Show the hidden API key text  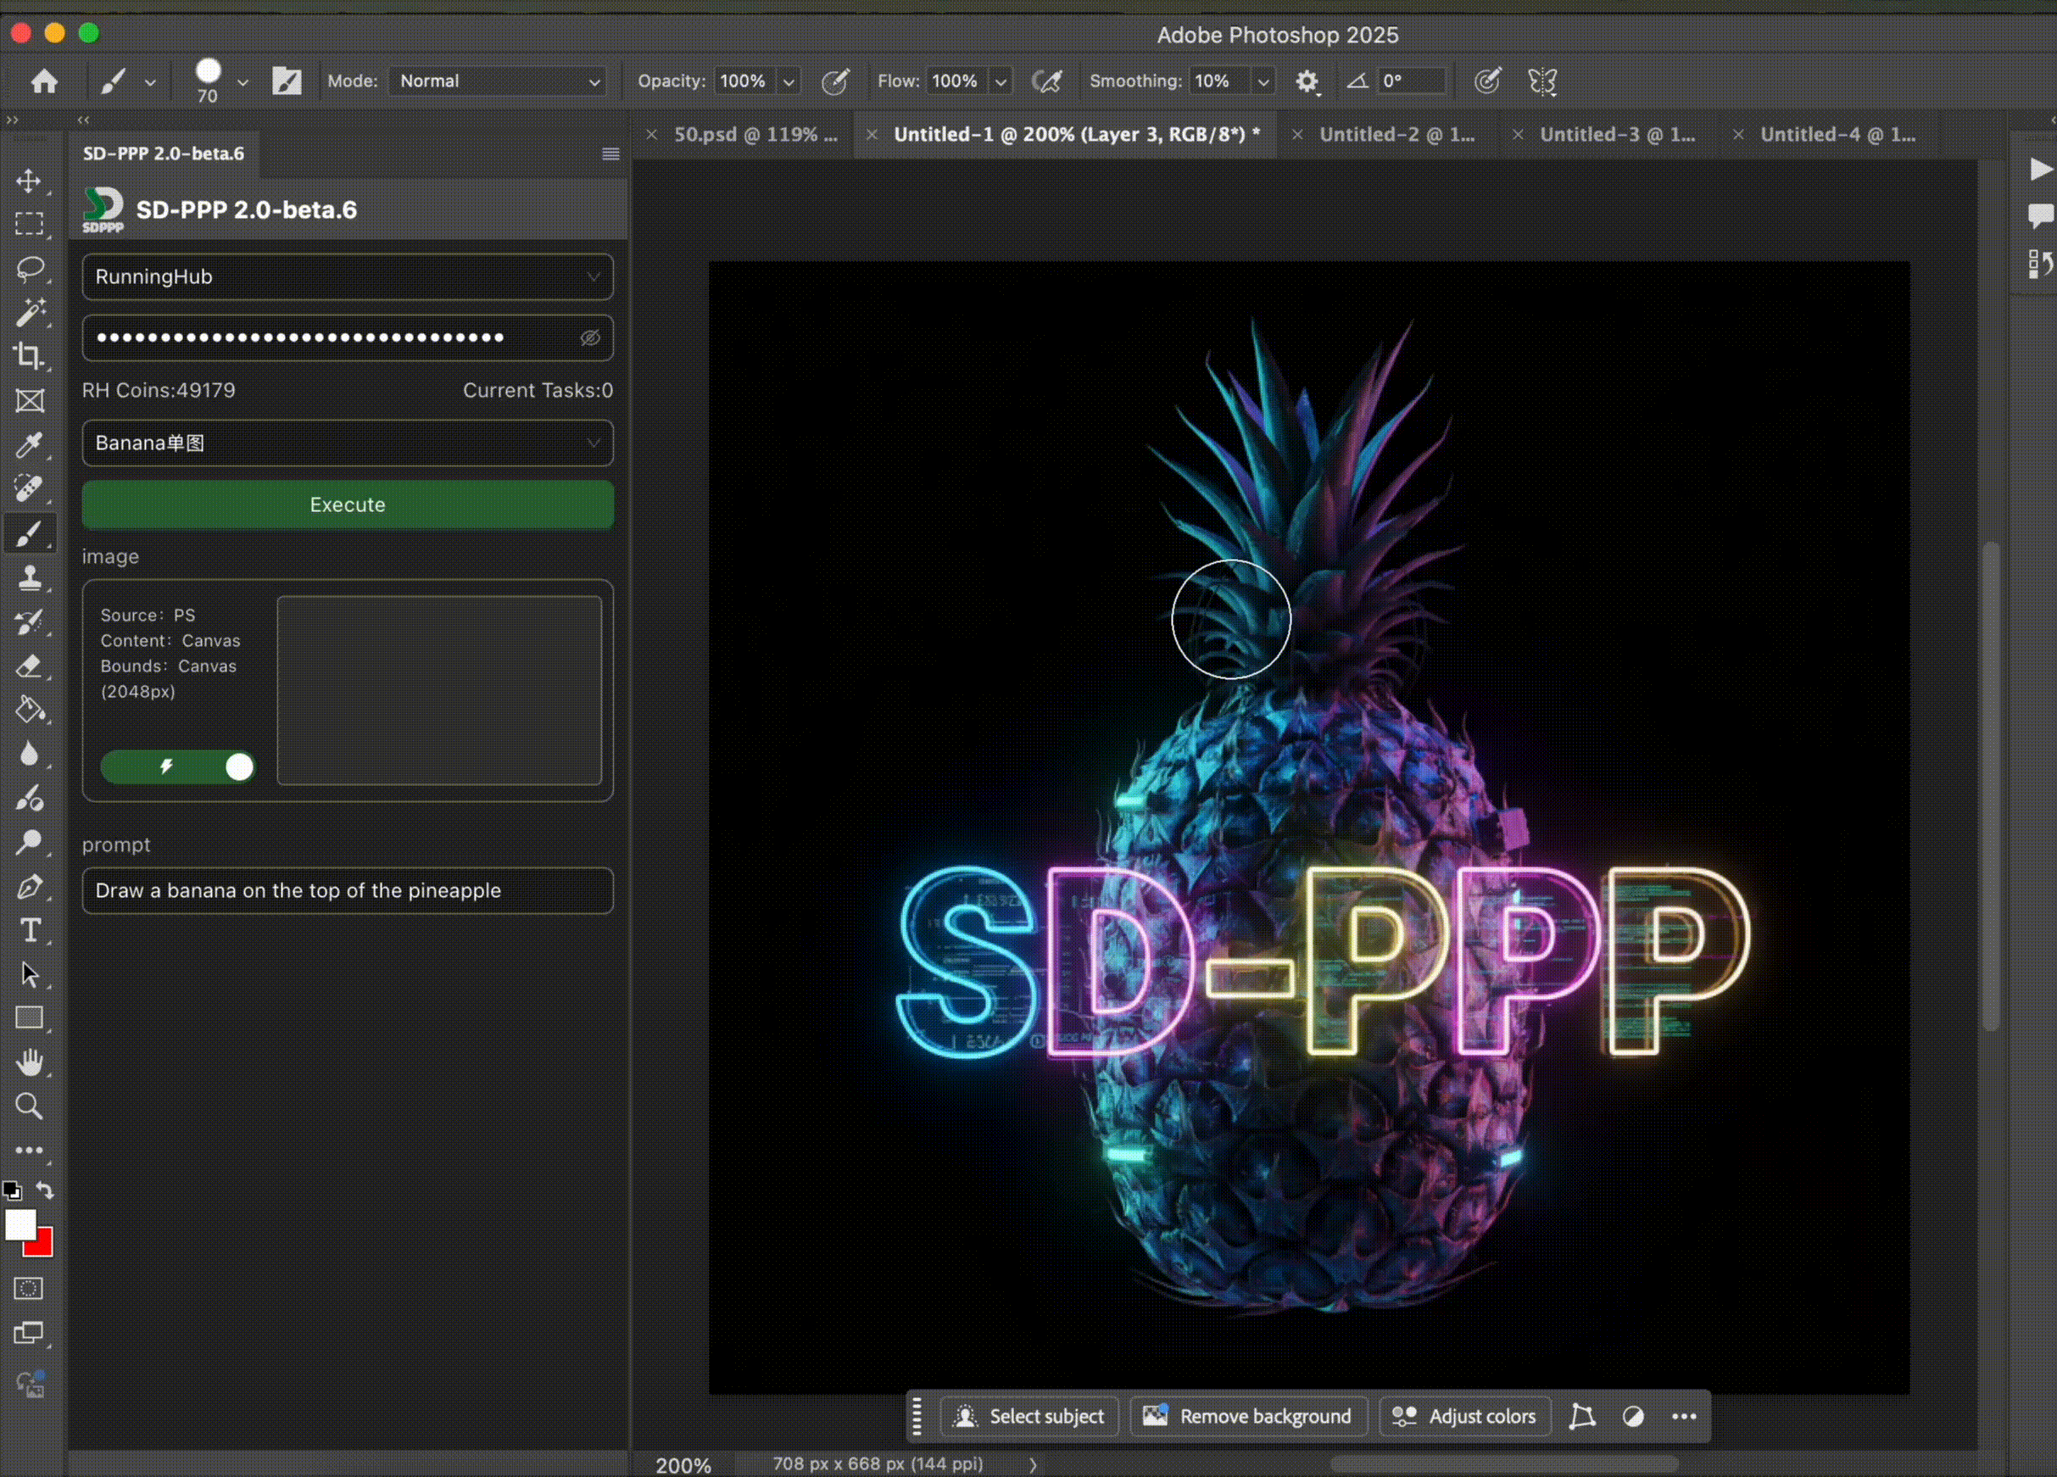coord(590,338)
